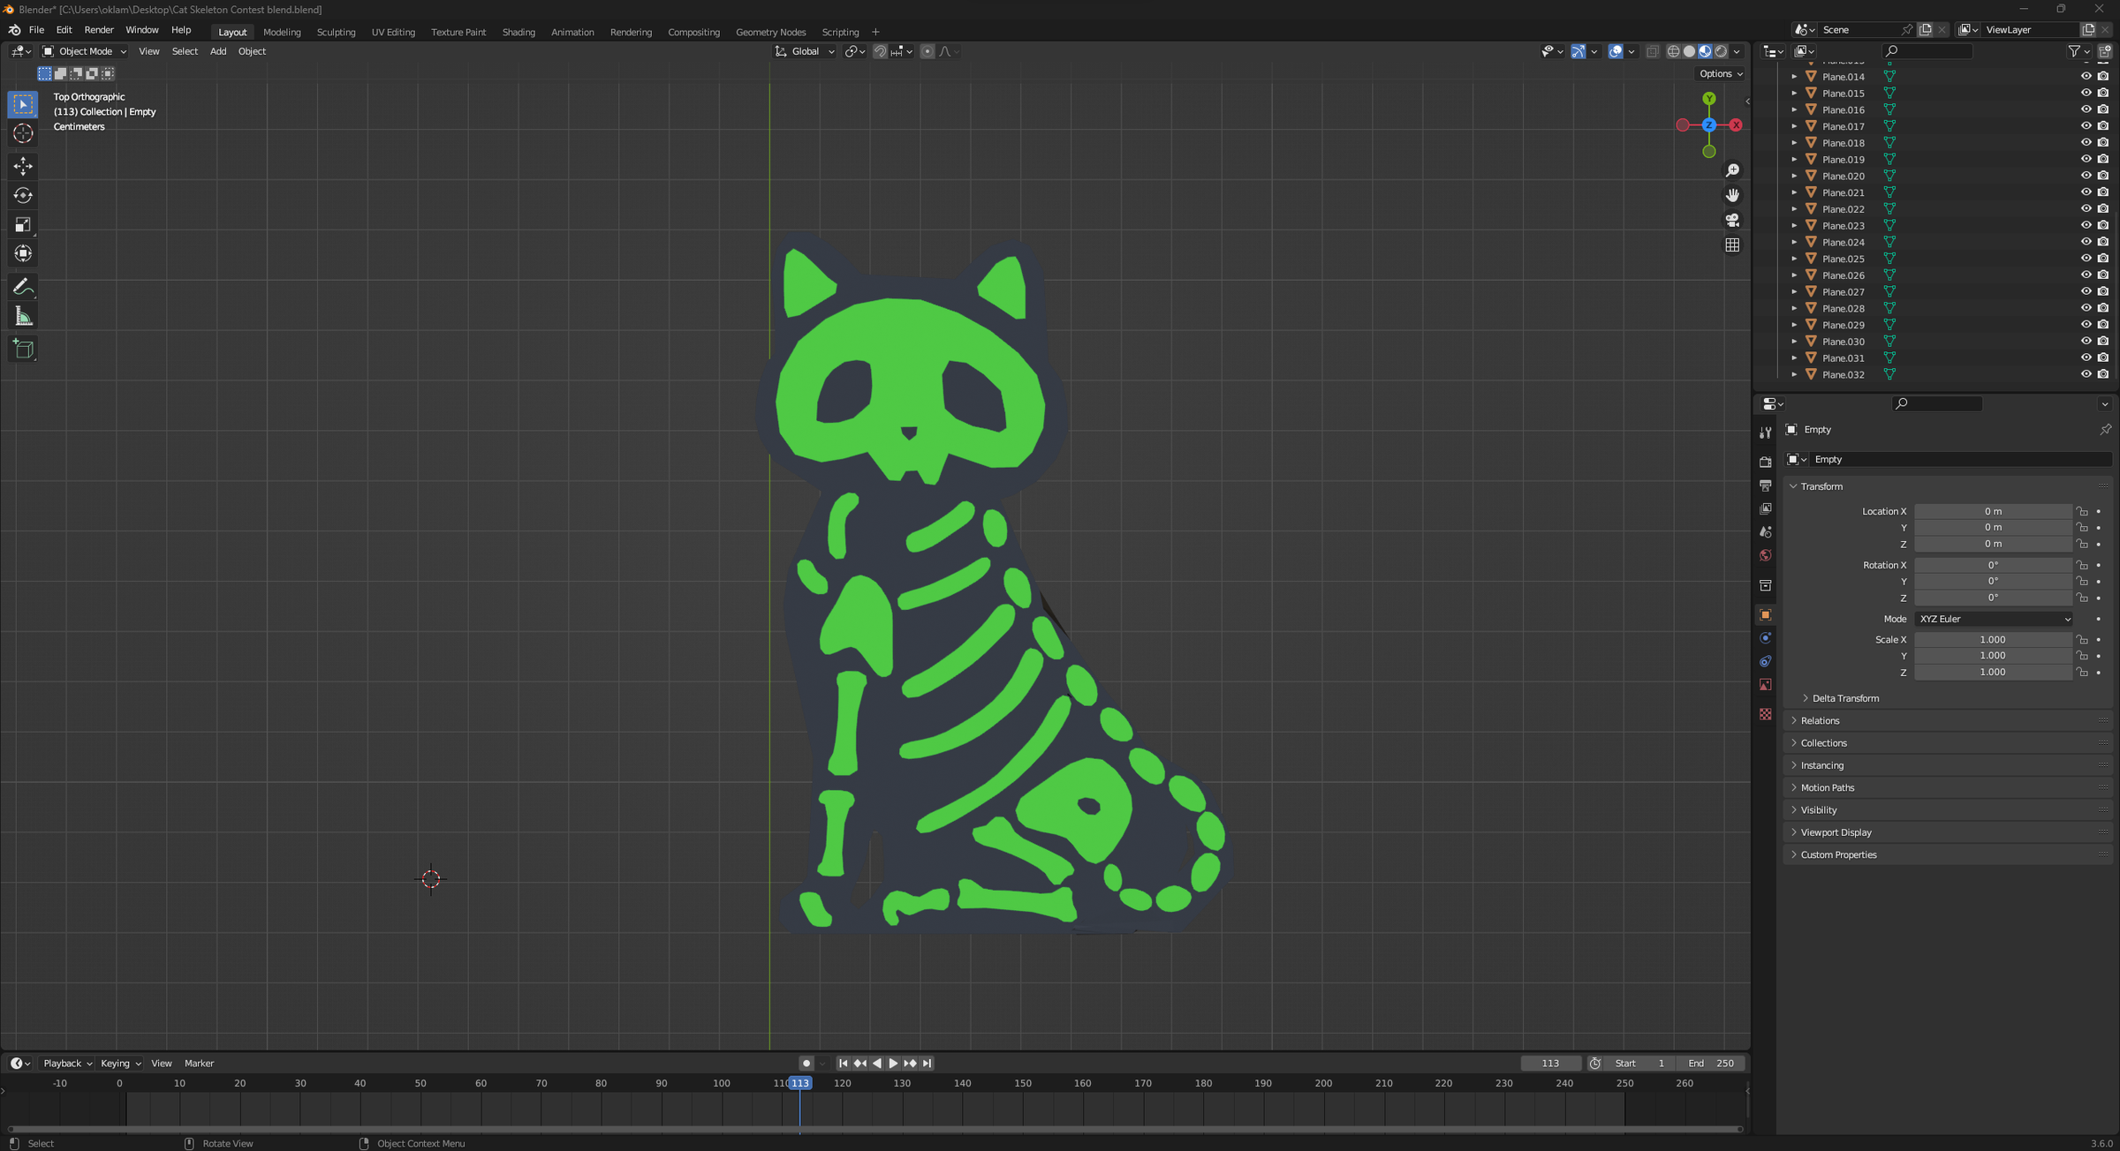Disable Plane.025 in renders camera icon
Viewport: 2120px width, 1151px height.
coord(2103,259)
